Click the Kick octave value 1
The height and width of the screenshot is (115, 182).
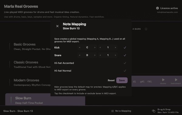pyautogui.click(x=108, y=48)
